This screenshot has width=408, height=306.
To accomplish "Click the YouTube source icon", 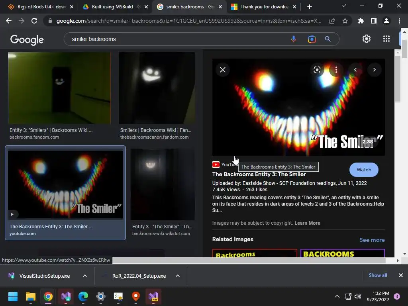I will click(216, 165).
